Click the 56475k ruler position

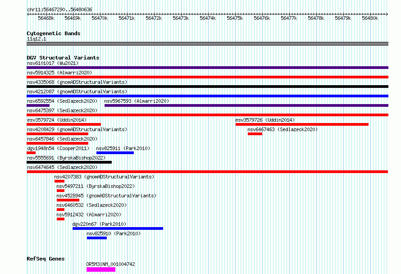235,18
